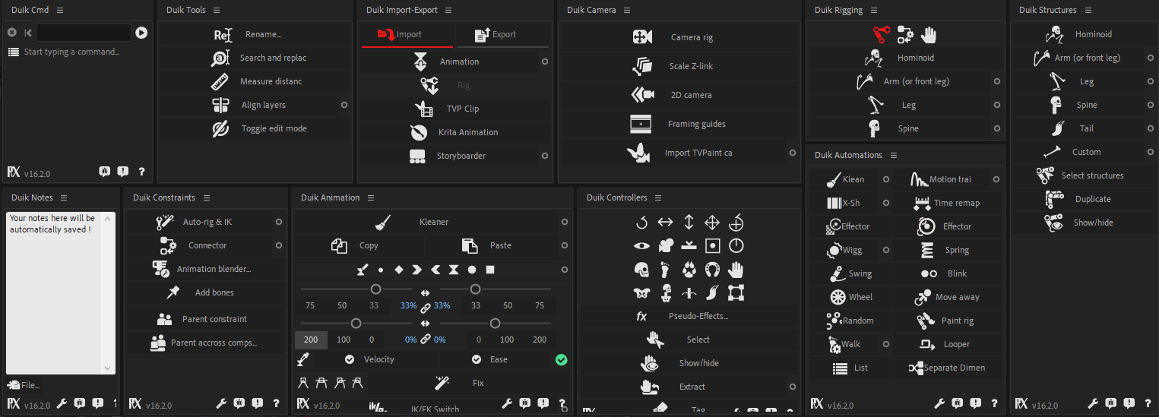Click the Add bones pin icon
This screenshot has height=417, width=1159.
pyautogui.click(x=173, y=292)
